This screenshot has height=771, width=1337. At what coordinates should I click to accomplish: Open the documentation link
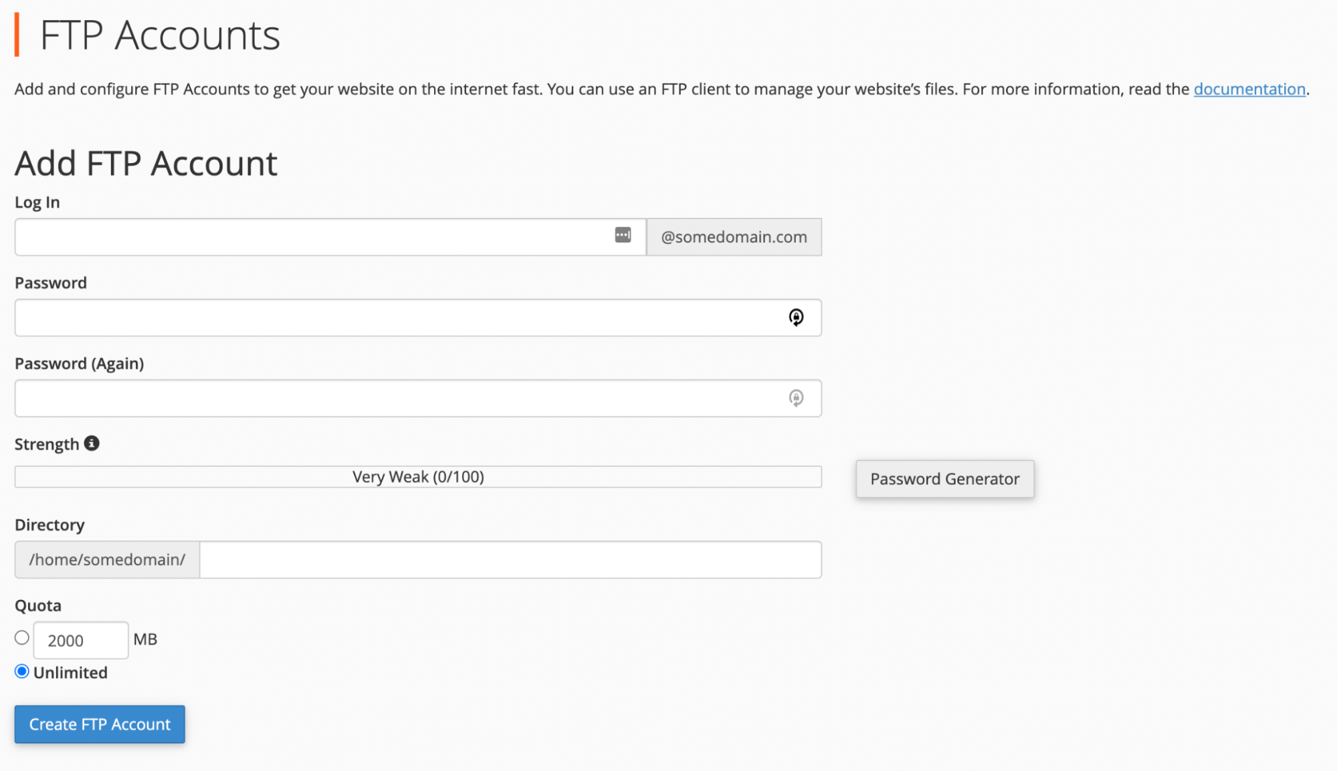point(1249,89)
